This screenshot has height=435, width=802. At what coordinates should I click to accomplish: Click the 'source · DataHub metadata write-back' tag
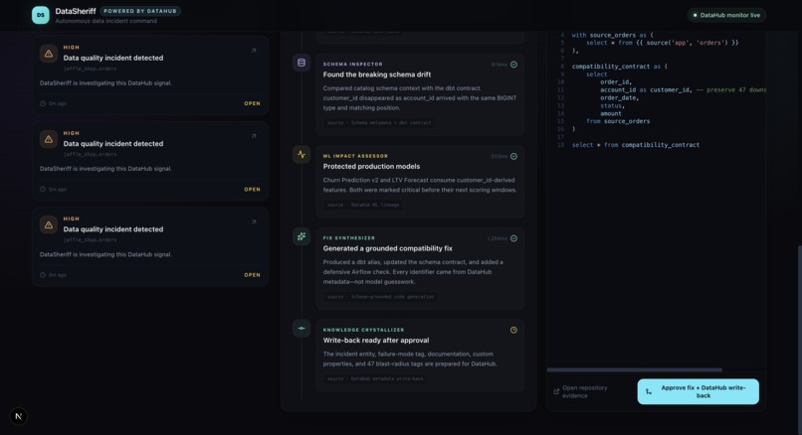[x=375, y=378]
